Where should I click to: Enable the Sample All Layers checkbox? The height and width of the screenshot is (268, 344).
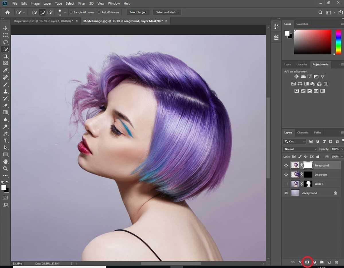tap(71, 12)
